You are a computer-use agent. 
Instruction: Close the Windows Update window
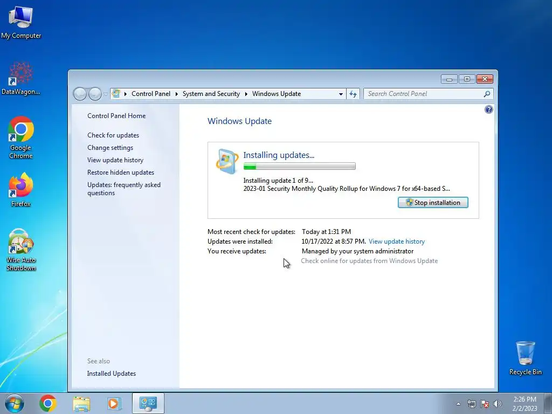(x=485, y=79)
